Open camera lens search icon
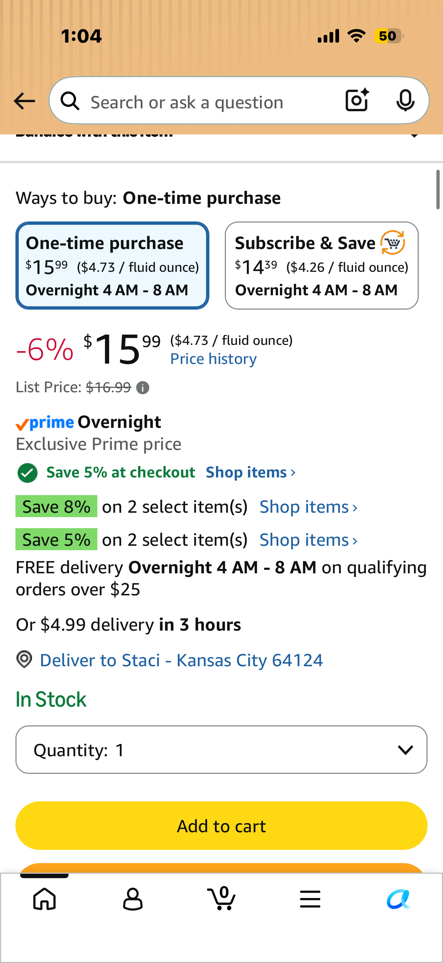This screenshot has width=443, height=963. click(357, 100)
